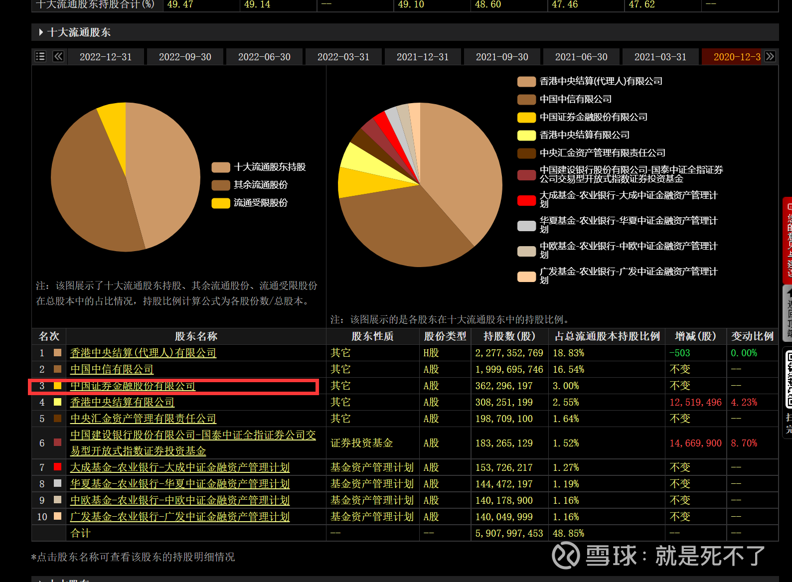Collapse the 十大流通股东 section header triangle

tap(41, 32)
